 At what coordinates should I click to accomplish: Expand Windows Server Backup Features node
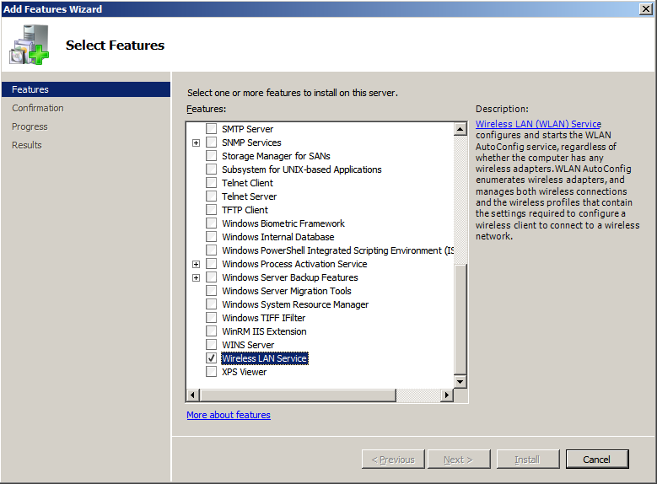pyautogui.click(x=197, y=277)
